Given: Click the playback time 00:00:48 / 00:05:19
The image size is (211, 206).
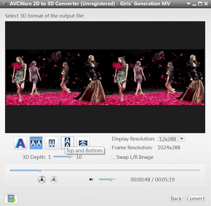Looking at the screenshot, I should click(153, 180).
